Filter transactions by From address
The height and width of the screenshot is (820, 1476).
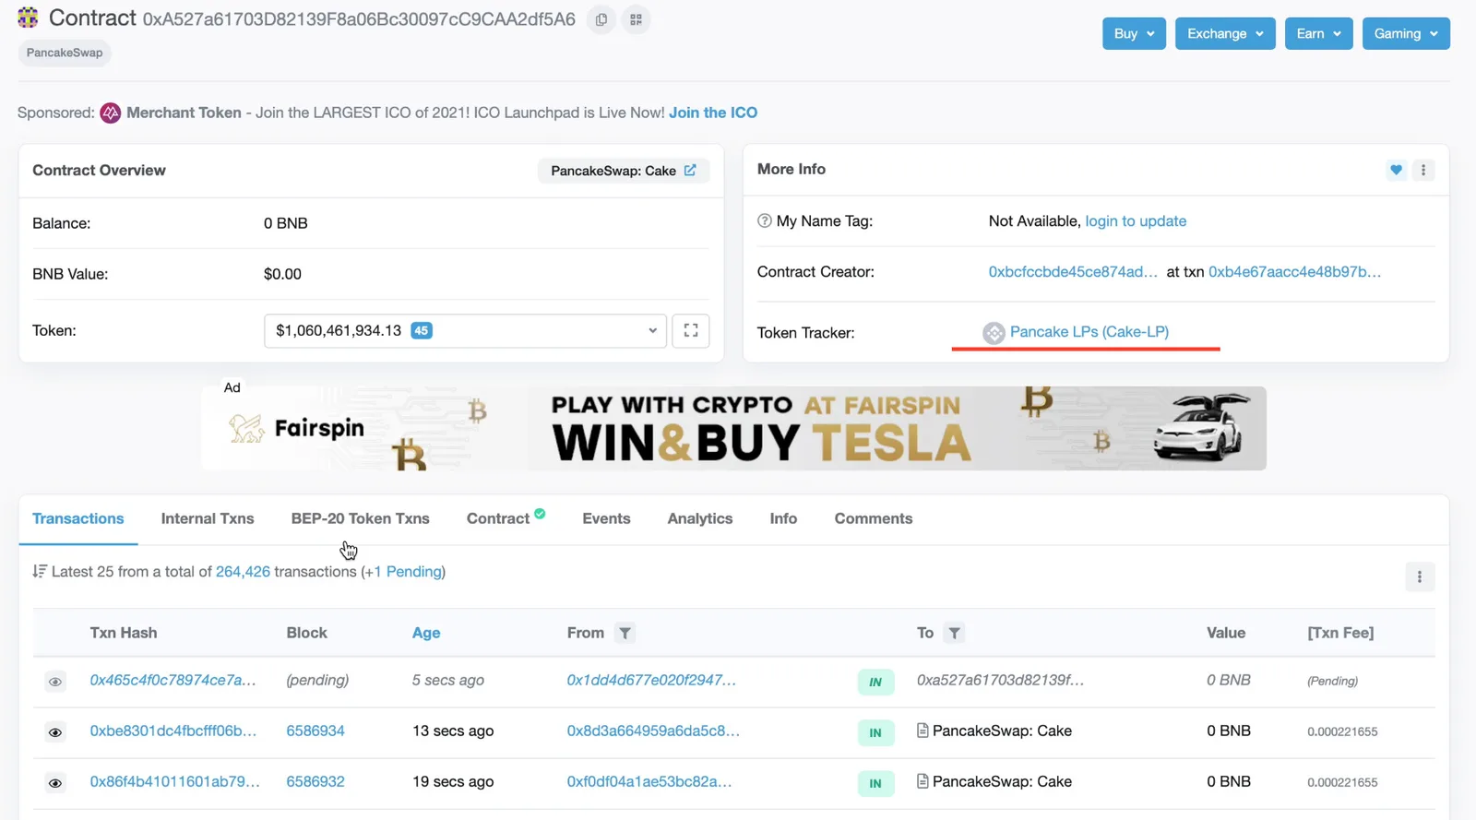click(625, 633)
